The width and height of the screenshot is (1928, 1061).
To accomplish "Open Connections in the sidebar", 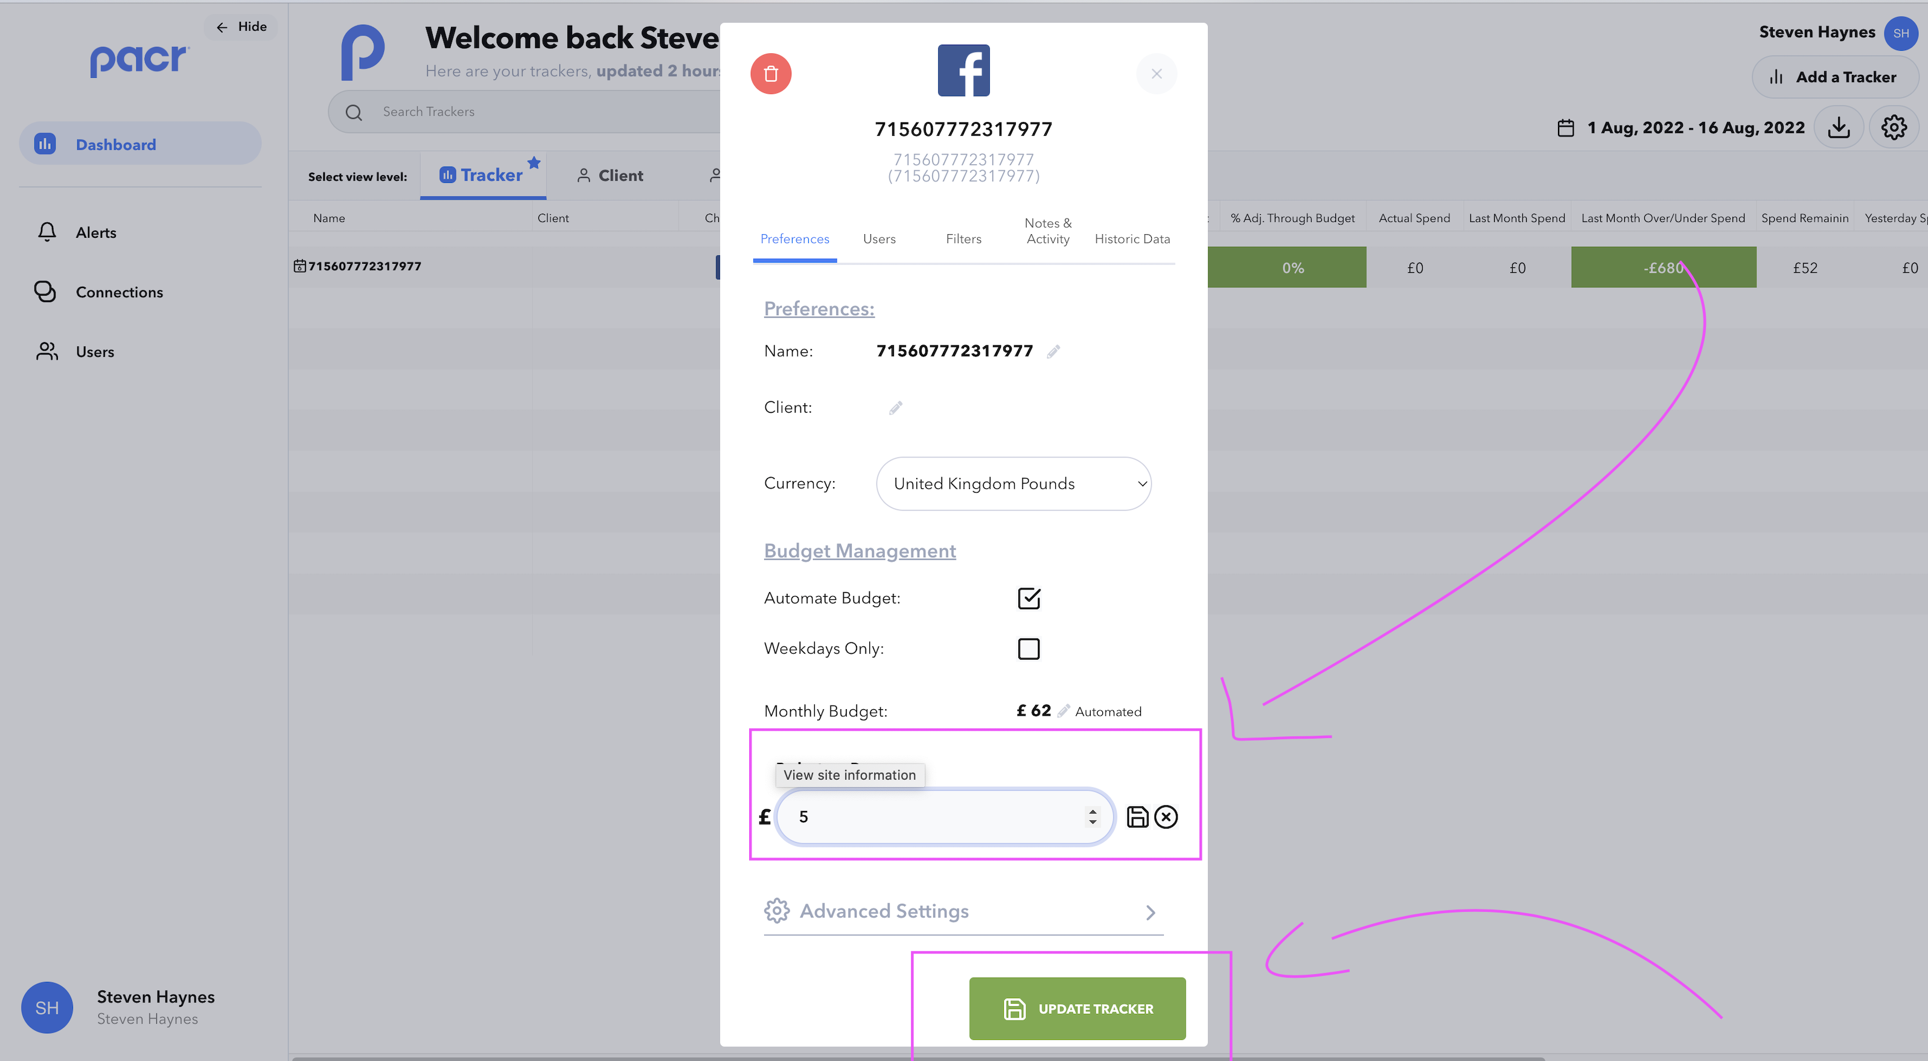I will pyautogui.click(x=118, y=292).
